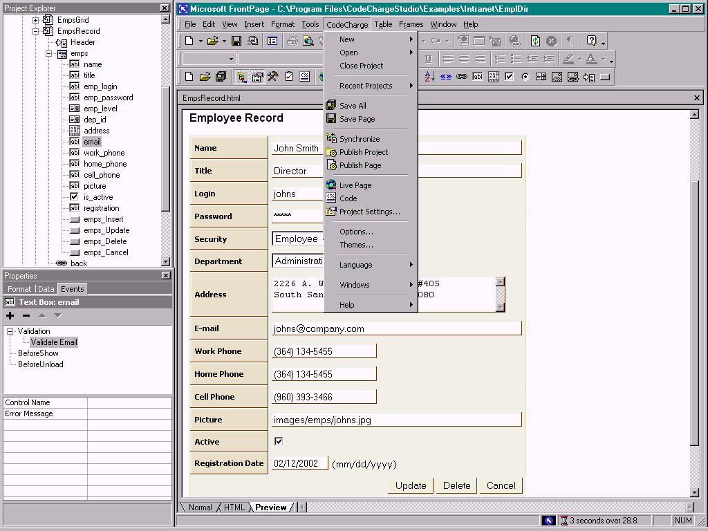This screenshot has width=708, height=531.
Task: Toggle the Active checkbox in the employee form
Action: click(279, 441)
